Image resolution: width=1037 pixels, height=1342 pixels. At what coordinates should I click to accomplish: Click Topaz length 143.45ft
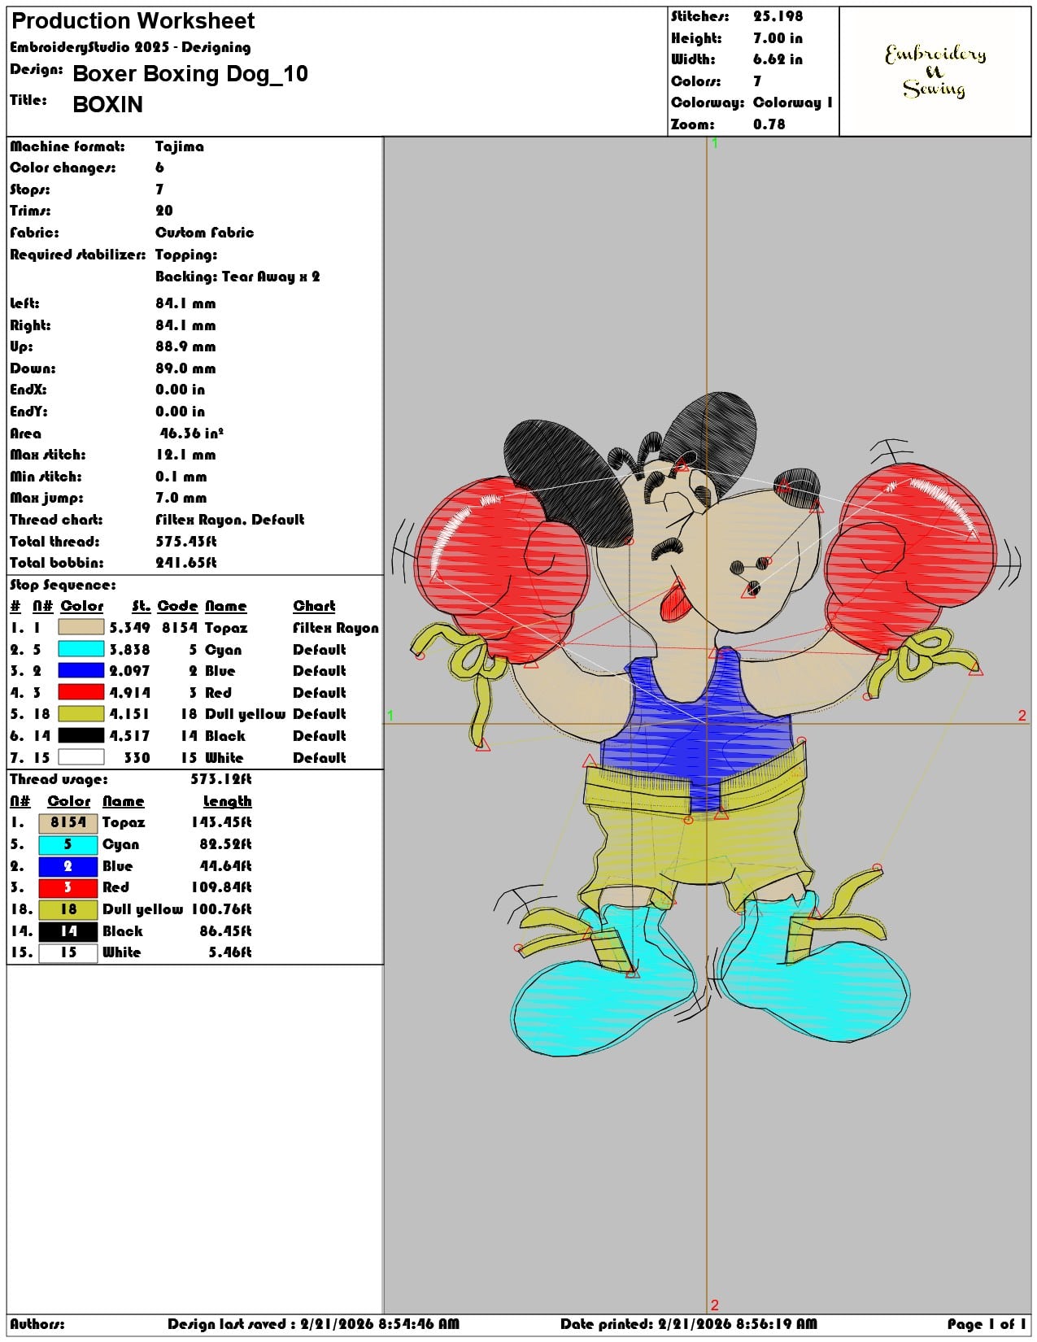221,822
